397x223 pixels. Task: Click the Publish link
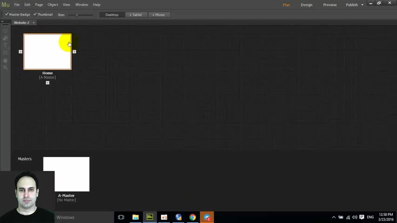(x=352, y=5)
